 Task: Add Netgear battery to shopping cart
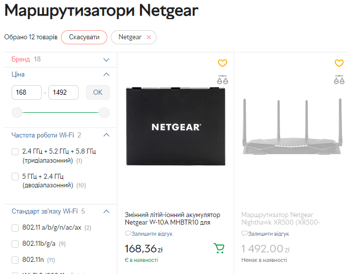219,248
